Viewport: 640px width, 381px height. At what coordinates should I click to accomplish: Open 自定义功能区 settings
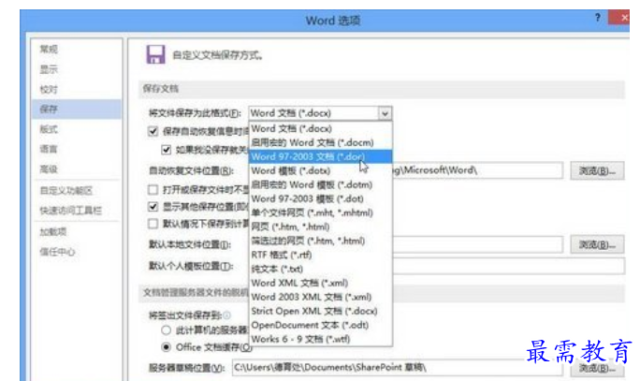point(66,191)
